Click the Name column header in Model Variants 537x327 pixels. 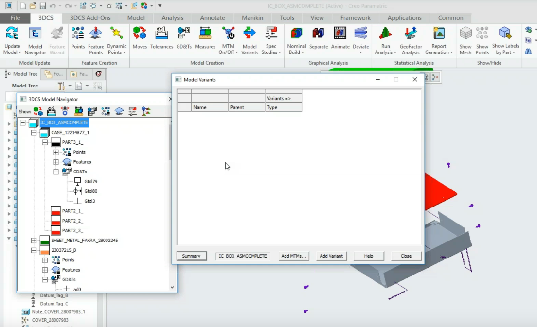click(210, 107)
